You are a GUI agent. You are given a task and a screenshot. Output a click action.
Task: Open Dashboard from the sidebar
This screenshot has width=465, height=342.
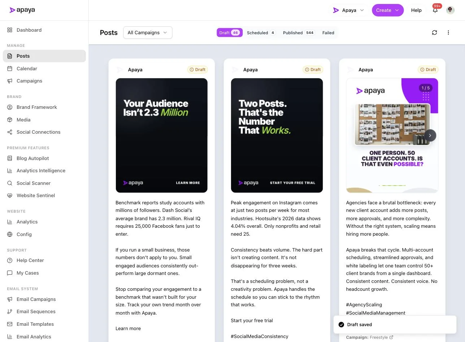[x=44, y=30]
